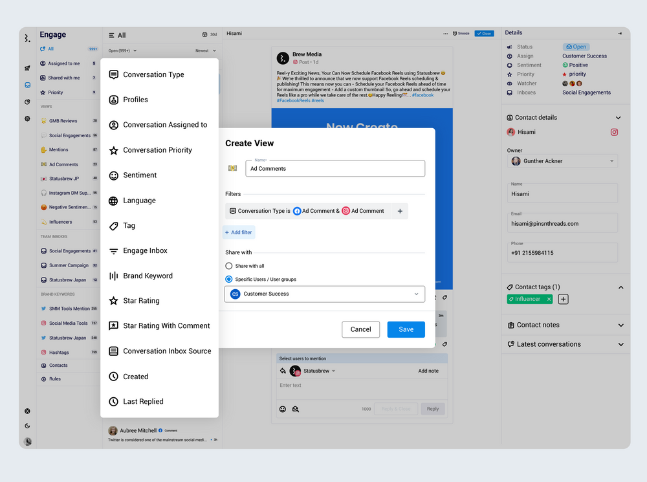Select Conversation Assigned to filter option
This screenshot has height=482, width=647.
(x=159, y=125)
